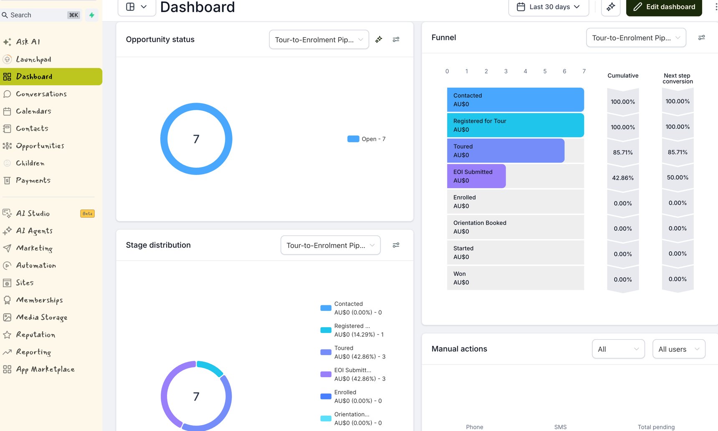Click the Toured legend color swatch
Image resolution: width=718 pixels, height=431 pixels.
[x=326, y=352]
